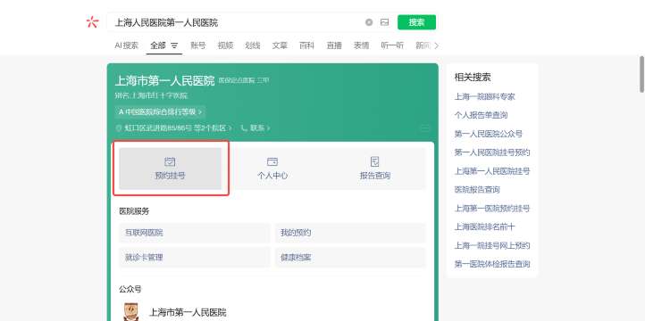Open 上海市第一人民医院 card title
The width and height of the screenshot is (645, 321).
click(x=165, y=80)
